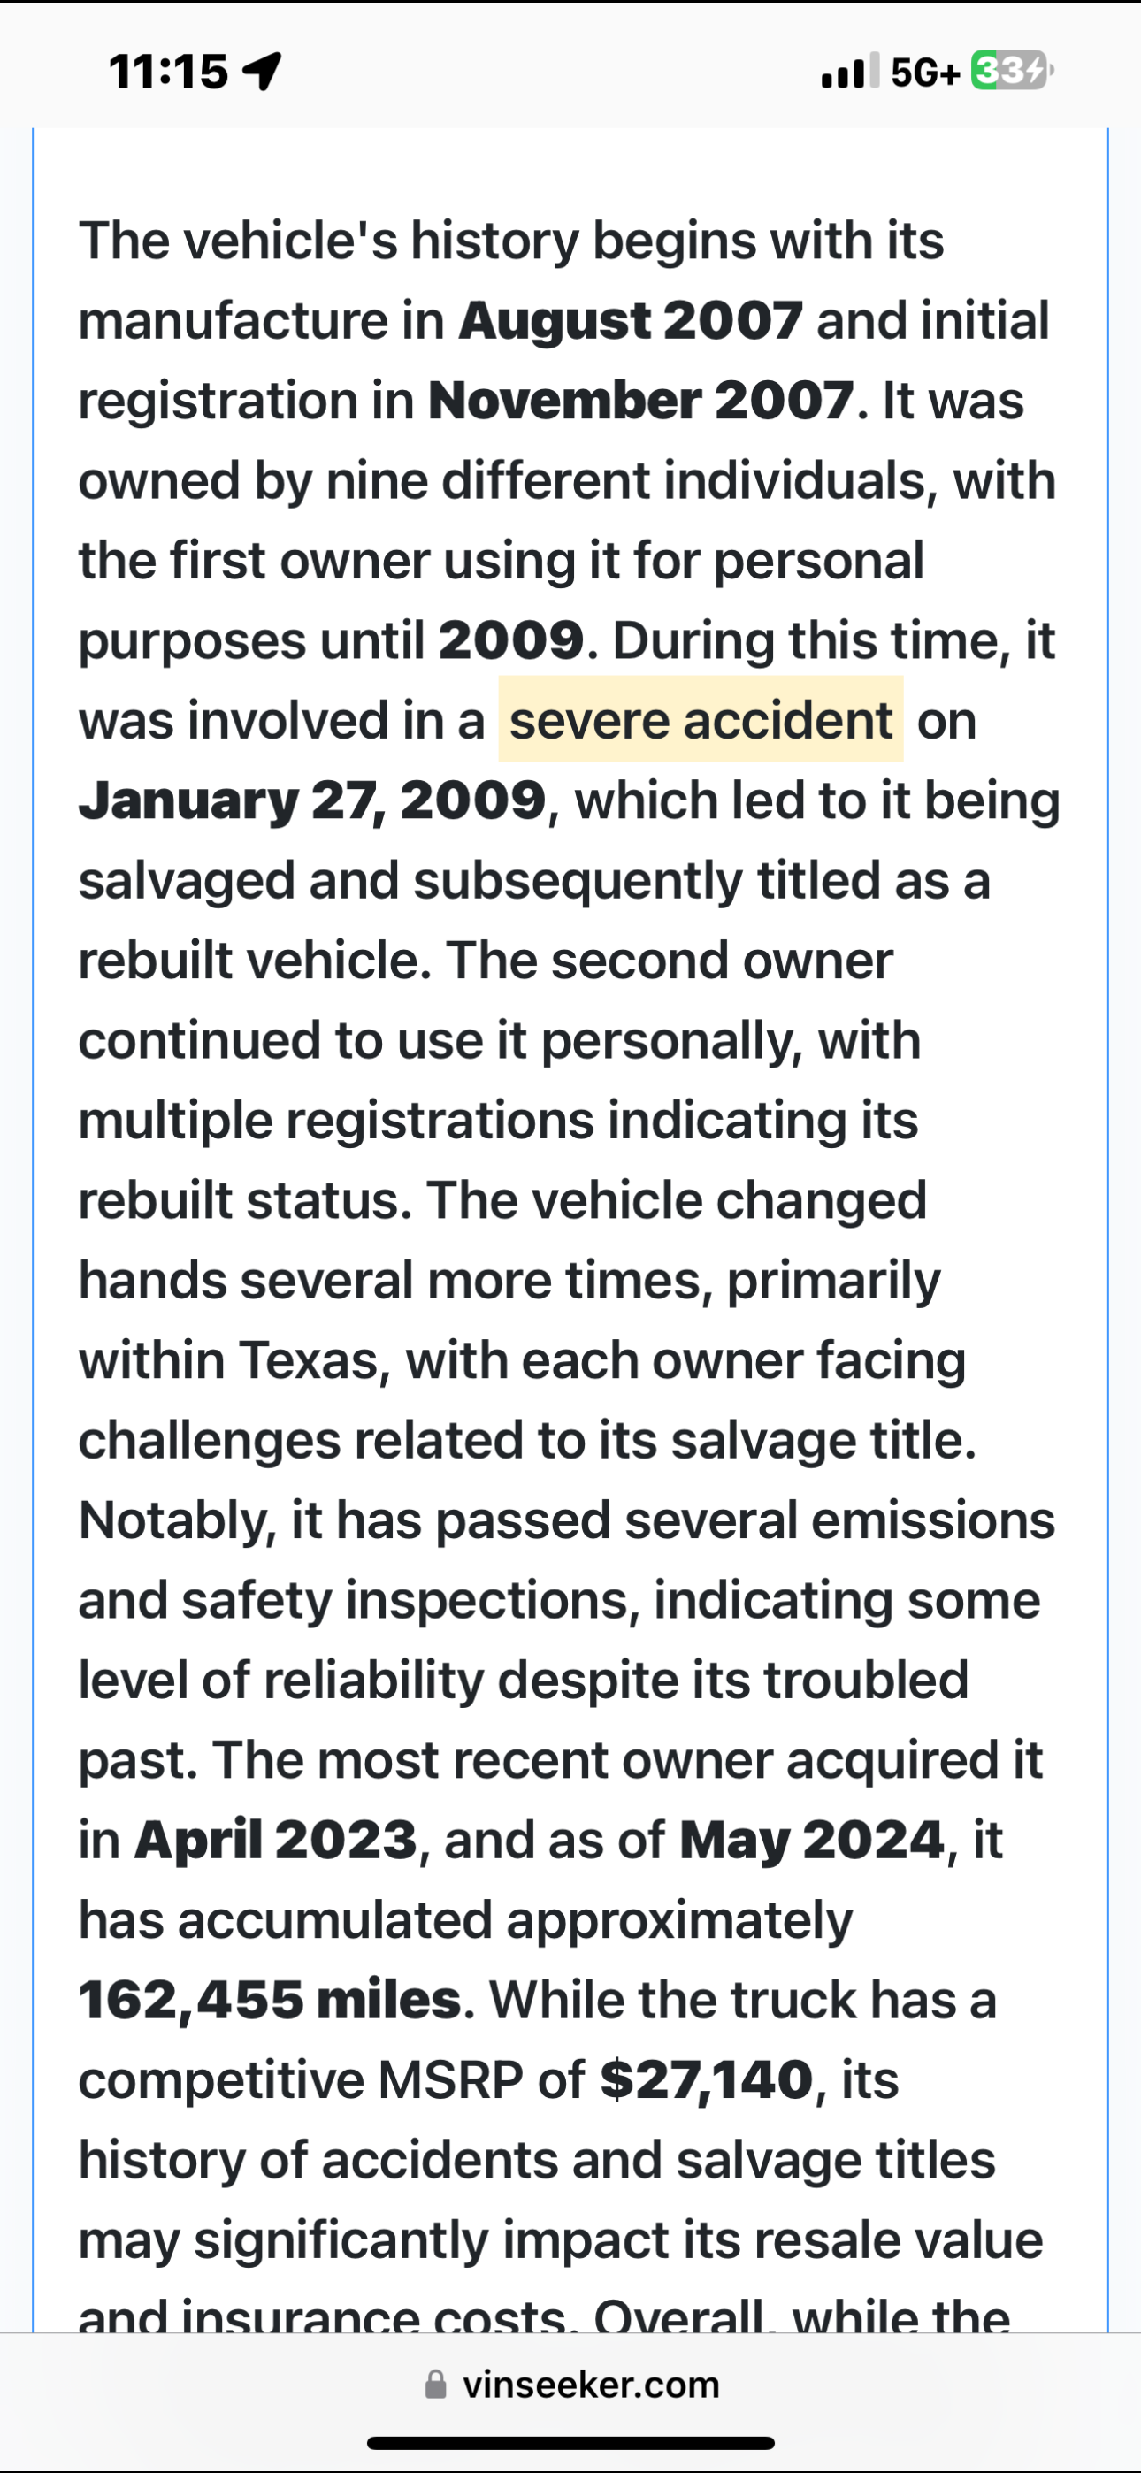This screenshot has width=1141, height=2473.
Task: Tap the bold "August 2007" manufacture date
Action: coord(630,321)
